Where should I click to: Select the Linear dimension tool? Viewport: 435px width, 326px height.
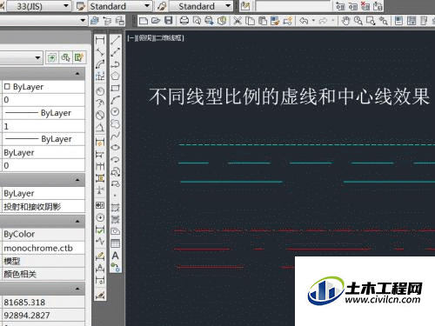point(100,40)
